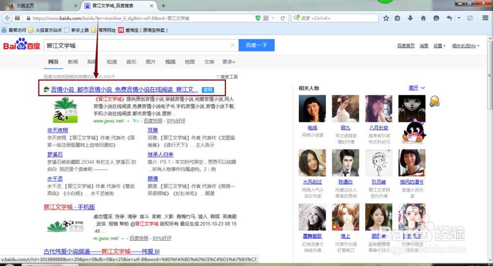
Task: Open the 新手上路 bookmark
Action: click(x=77, y=30)
